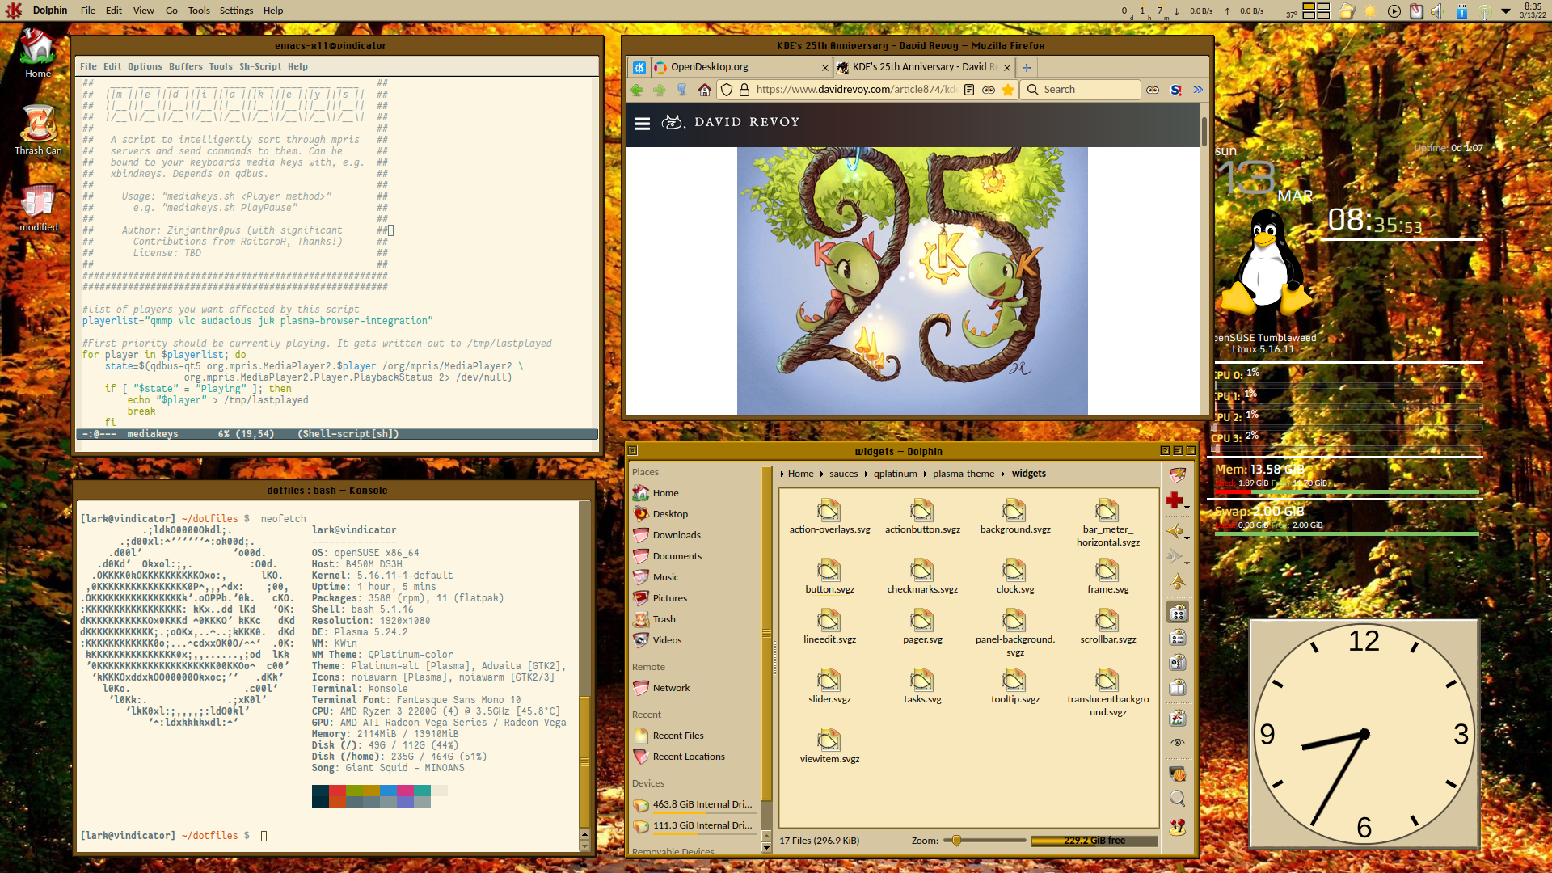Open the modified folder on desktop

(x=38, y=209)
